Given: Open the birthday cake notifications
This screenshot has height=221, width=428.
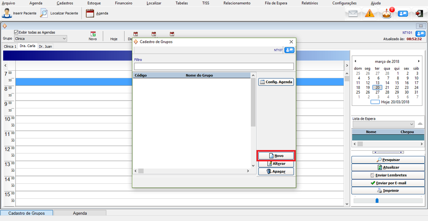Looking at the screenshot, I should click(x=387, y=13).
